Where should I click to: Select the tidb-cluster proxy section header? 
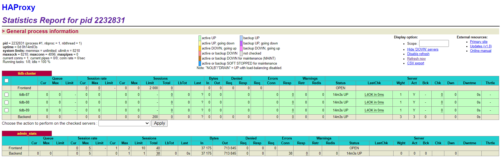tap(27, 74)
